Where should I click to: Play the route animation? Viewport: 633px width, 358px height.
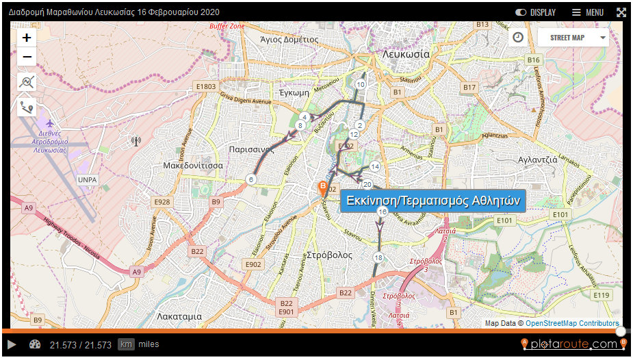point(12,344)
